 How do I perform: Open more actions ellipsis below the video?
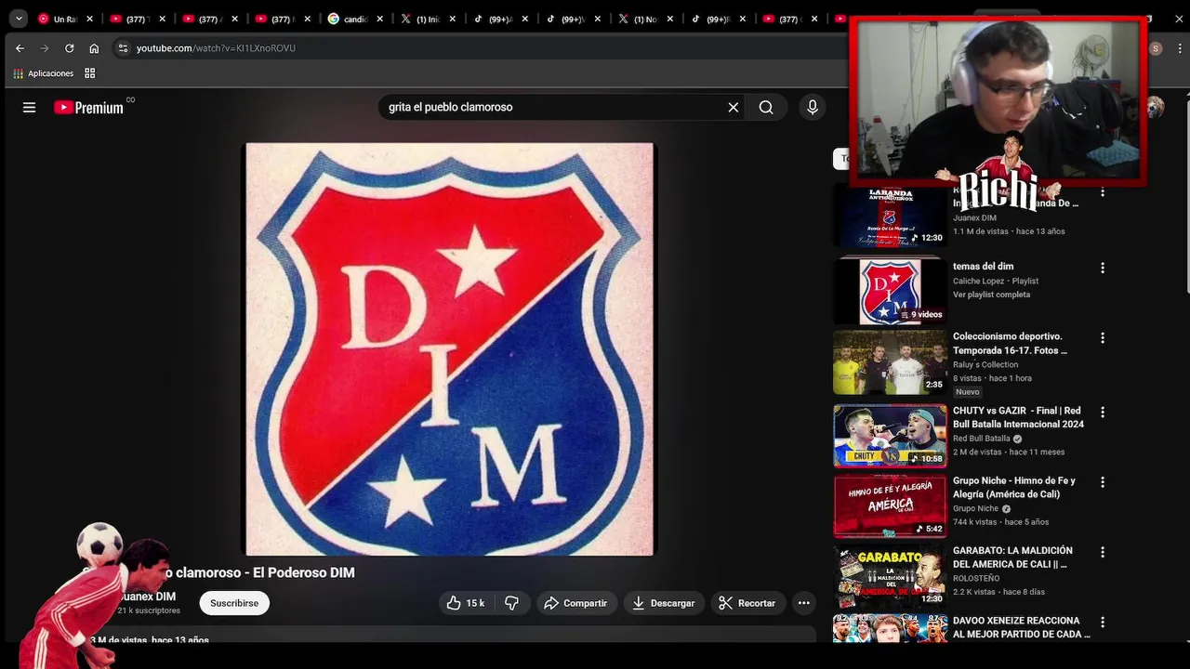click(804, 603)
